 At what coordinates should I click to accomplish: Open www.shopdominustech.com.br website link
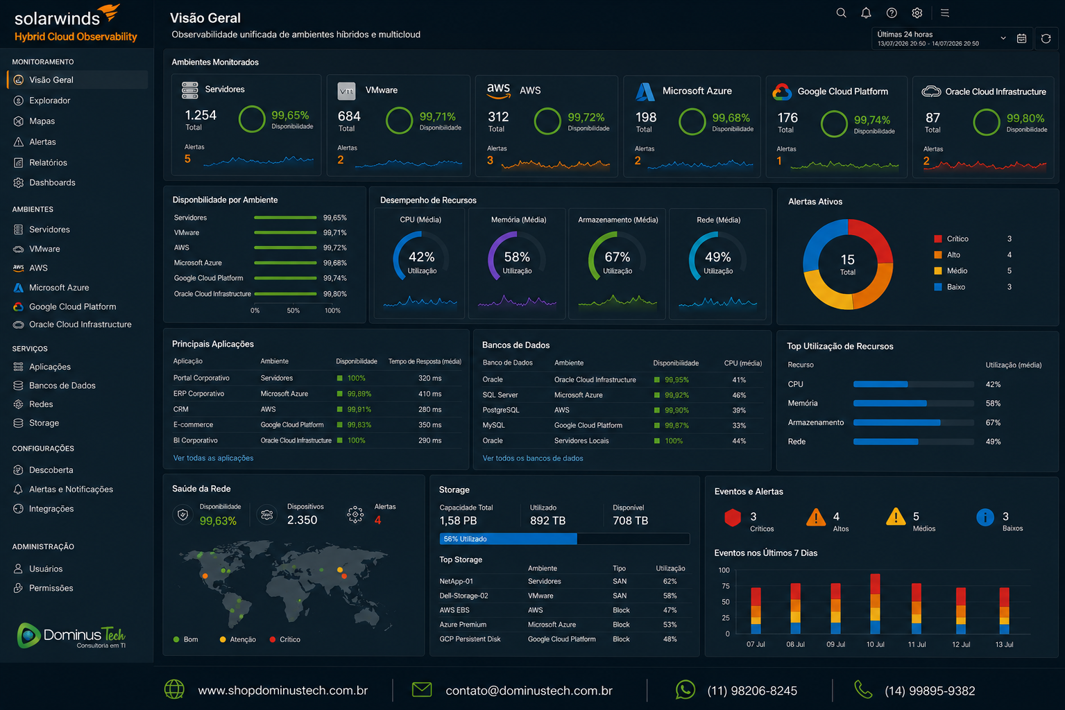point(283,691)
